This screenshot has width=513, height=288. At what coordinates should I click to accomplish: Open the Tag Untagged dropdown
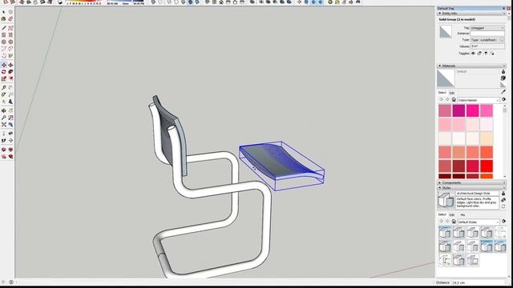coord(487,28)
